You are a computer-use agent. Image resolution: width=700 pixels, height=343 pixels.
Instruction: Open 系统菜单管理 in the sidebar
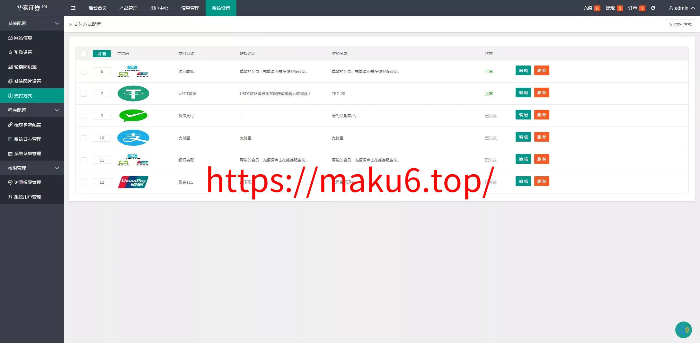coord(32,154)
